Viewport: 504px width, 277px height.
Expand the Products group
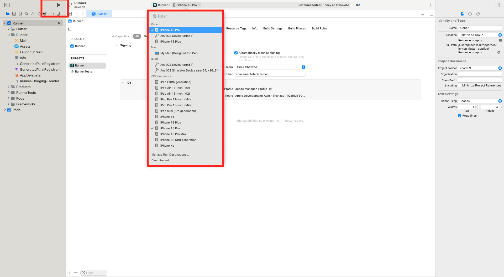coord(9,87)
